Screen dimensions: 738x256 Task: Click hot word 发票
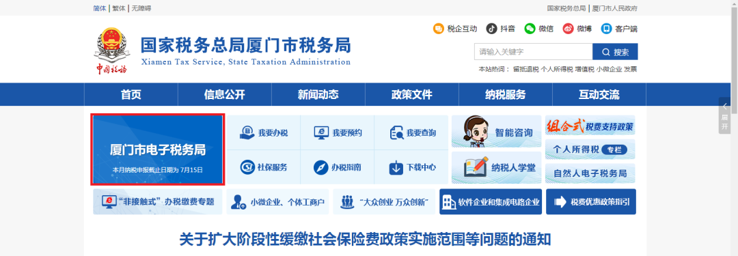click(x=631, y=69)
